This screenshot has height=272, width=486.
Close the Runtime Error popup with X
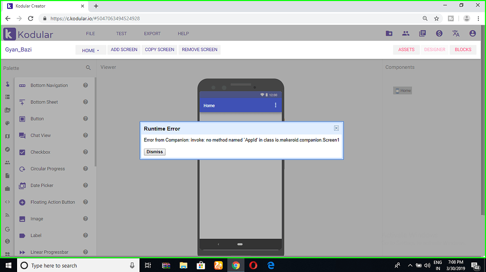click(x=336, y=128)
